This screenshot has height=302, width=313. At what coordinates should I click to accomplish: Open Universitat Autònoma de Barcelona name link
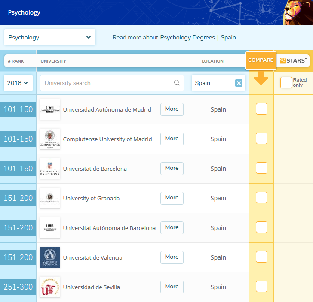109,228
